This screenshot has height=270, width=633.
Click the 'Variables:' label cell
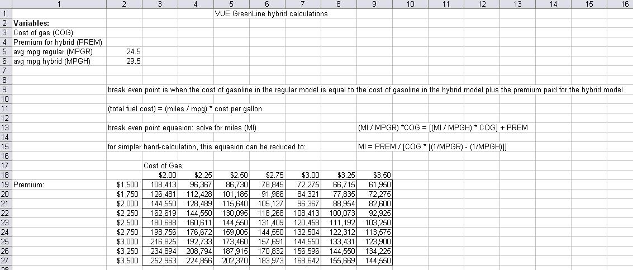coord(31,23)
